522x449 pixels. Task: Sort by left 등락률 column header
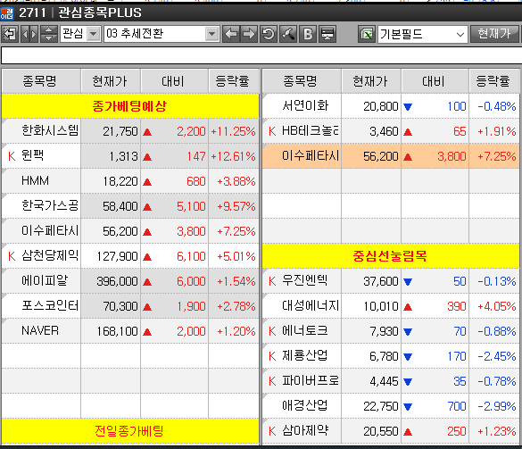[x=234, y=81]
